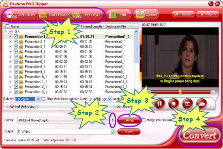Minimize the Pavtube DVD Ripper window
The height and width of the screenshot is (149, 223).
(x=211, y=4)
